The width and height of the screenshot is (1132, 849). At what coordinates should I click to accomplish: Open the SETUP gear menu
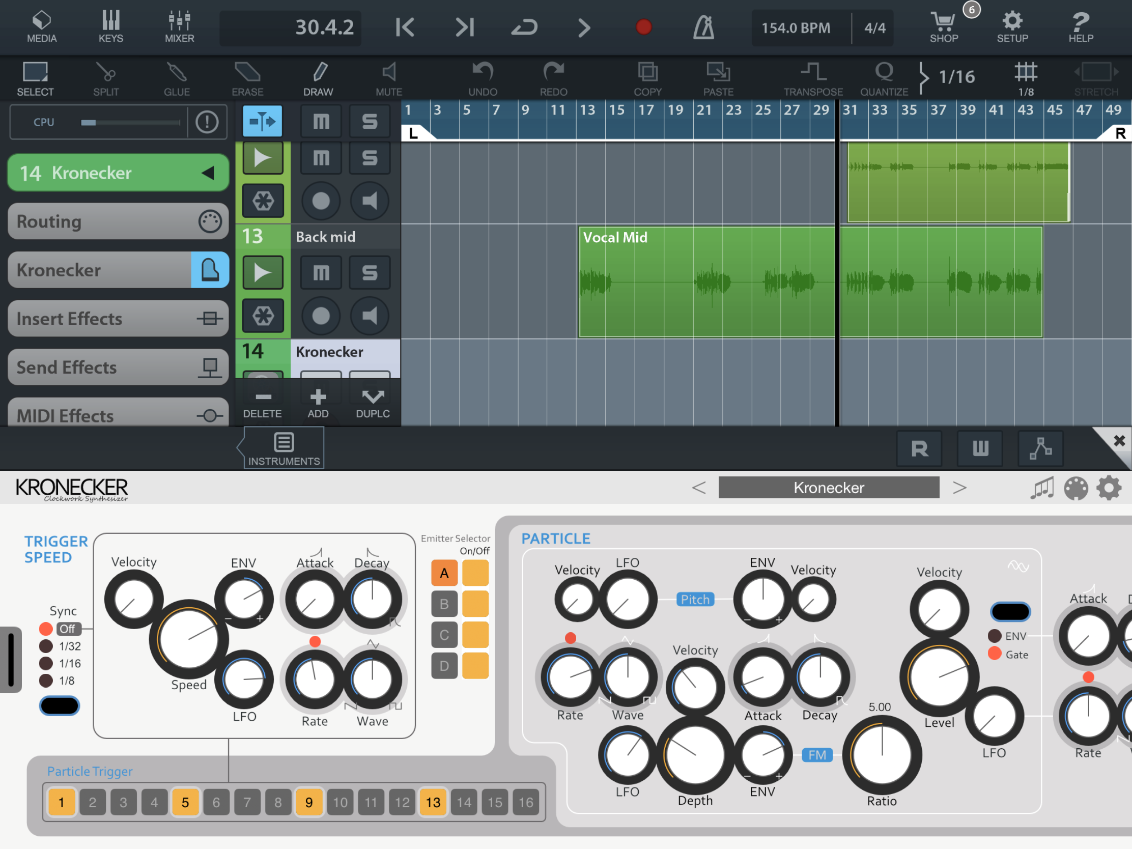[x=1012, y=26]
